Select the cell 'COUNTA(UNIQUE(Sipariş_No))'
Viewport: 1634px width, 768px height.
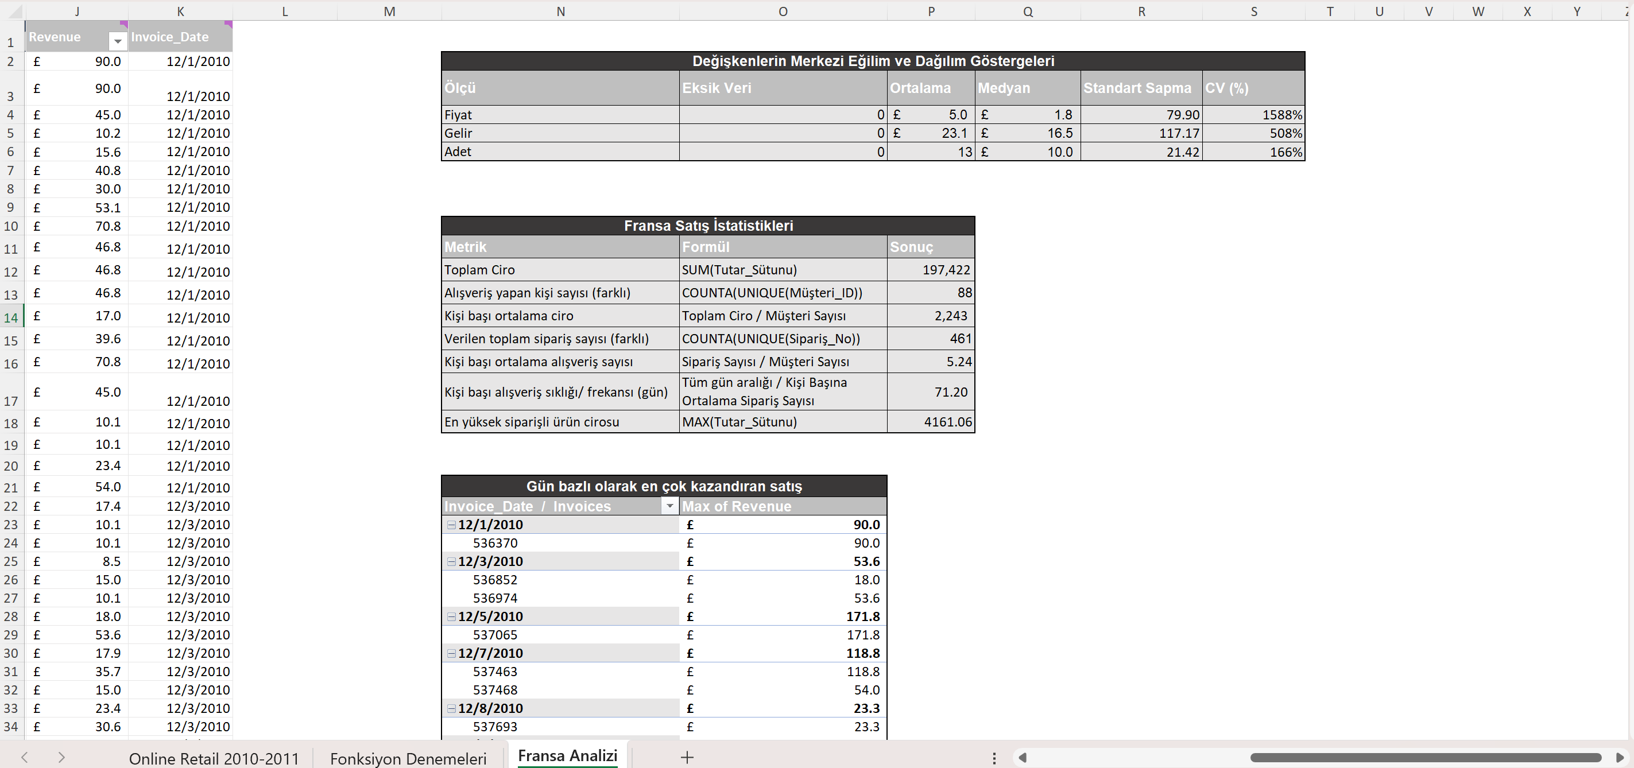click(x=783, y=338)
